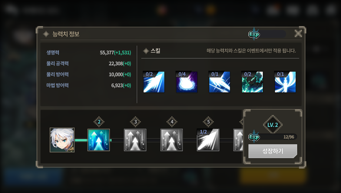The width and height of the screenshot is (341, 193).
Task: Close the 능력치 정보 window
Action: [x=298, y=33]
